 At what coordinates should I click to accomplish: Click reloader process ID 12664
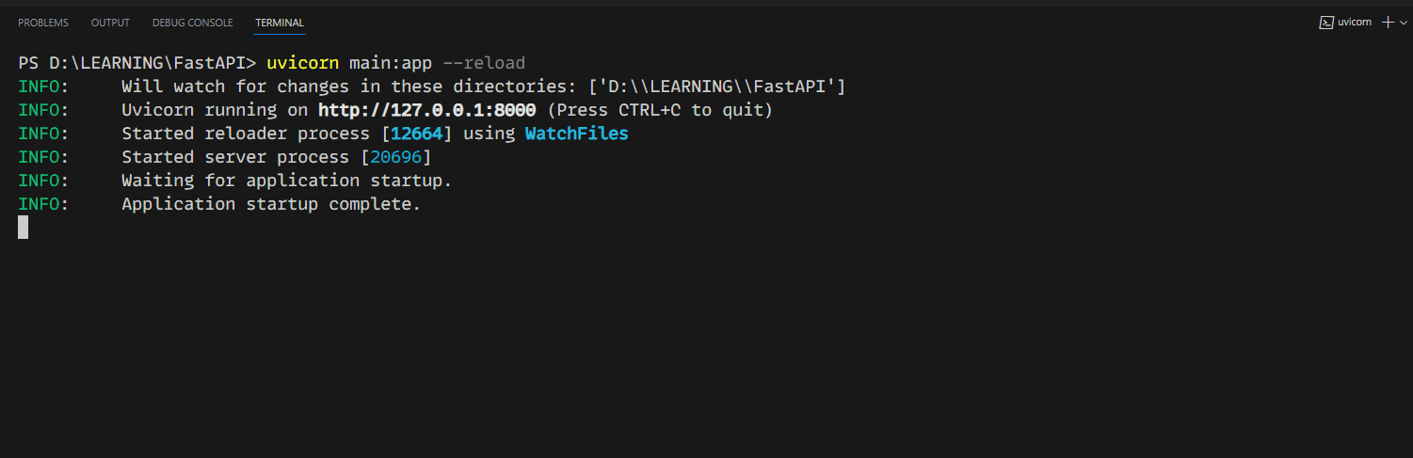pos(416,134)
